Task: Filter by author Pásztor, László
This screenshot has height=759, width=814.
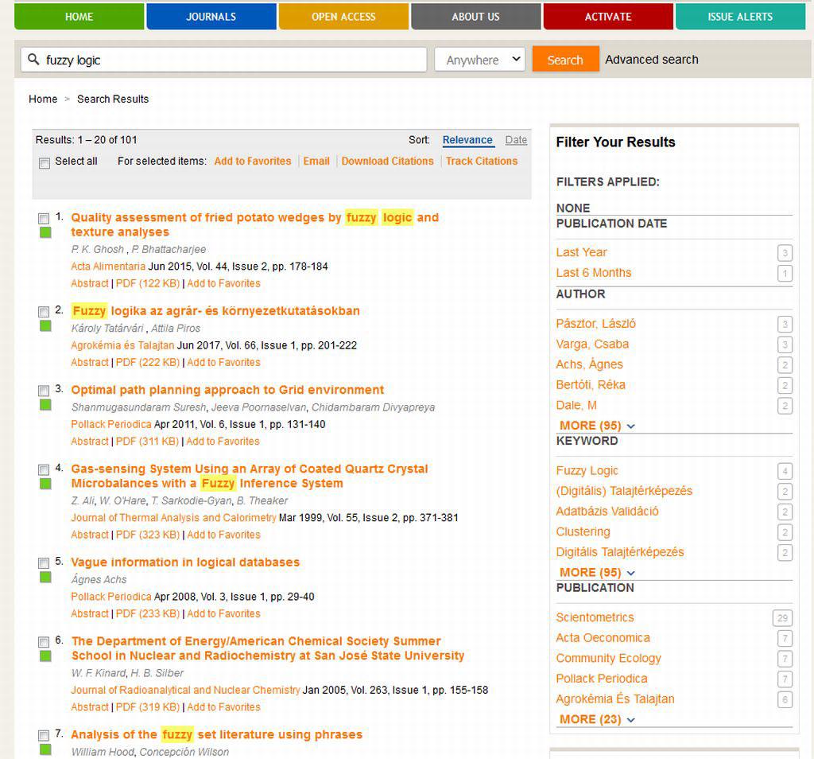Action: (x=596, y=324)
